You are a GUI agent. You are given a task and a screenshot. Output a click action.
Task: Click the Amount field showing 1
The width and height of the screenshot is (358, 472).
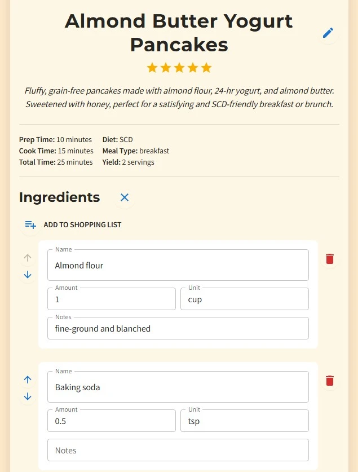tap(111, 299)
